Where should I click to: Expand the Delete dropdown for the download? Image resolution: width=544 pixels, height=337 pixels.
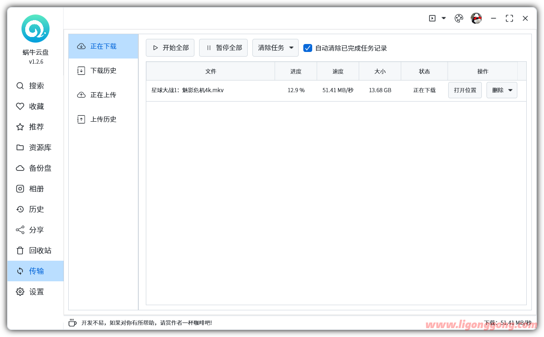point(502,90)
